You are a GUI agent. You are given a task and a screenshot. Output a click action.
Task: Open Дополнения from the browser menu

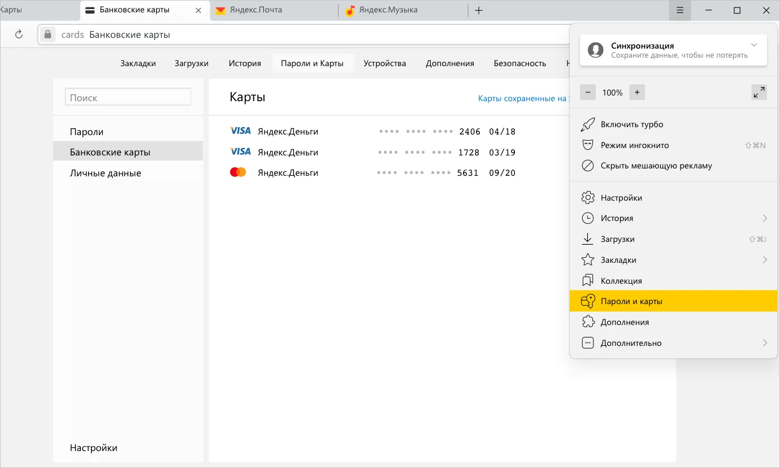[x=674, y=322]
